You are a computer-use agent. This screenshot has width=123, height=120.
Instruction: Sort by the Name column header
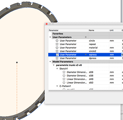pyautogui.click(x=99, y=30)
